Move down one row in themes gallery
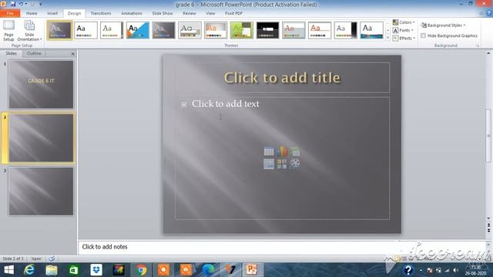The width and height of the screenshot is (493, 277). pos(387,31)
